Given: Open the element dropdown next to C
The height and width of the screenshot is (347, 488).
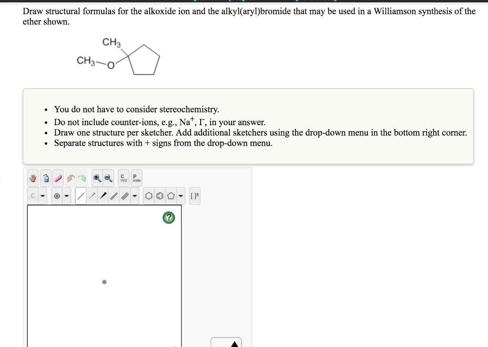Looking at the screenshot, I should [x=42, y=196].
